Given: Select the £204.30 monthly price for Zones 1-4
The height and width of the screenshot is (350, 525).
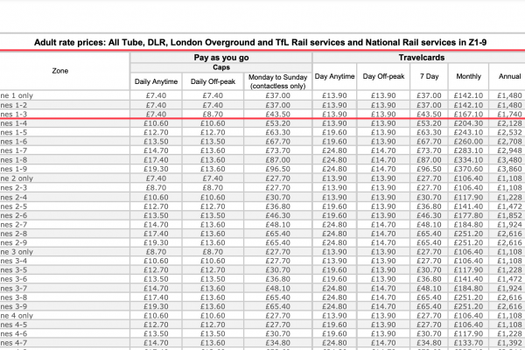Looking at the screenshot, I should 468,124.
